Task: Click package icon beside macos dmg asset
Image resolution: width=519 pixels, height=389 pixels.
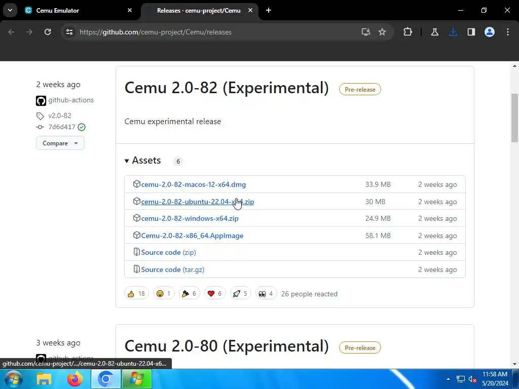Action: pyautogui.click(x=136, y=184)
